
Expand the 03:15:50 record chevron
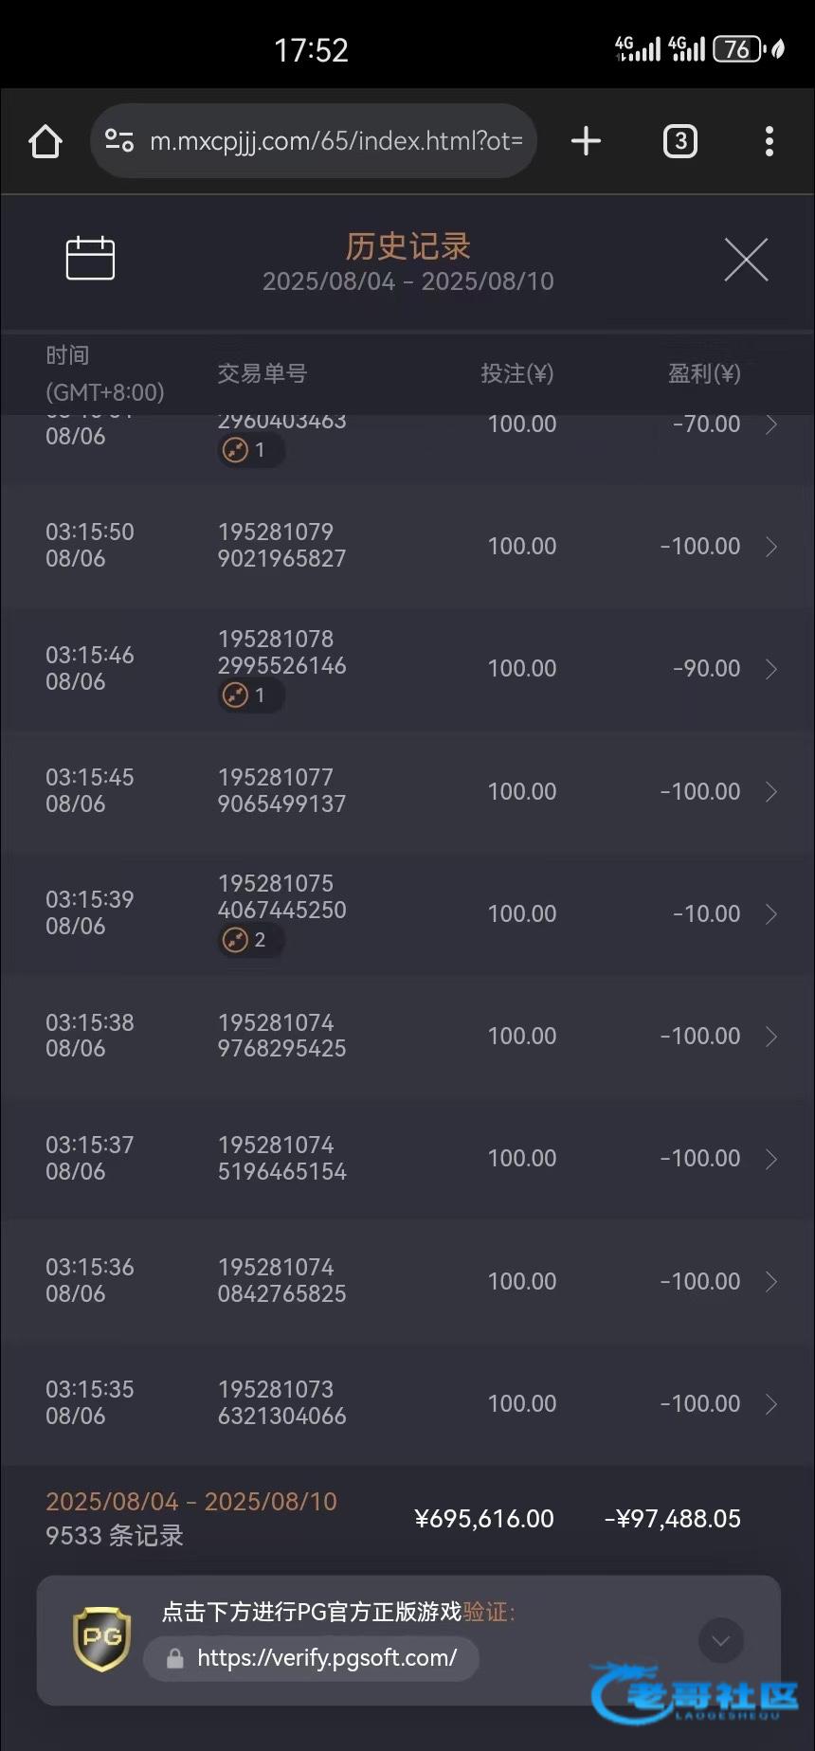771,547
